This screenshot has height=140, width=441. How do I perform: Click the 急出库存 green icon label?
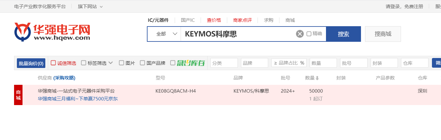[x=191, y=63]
